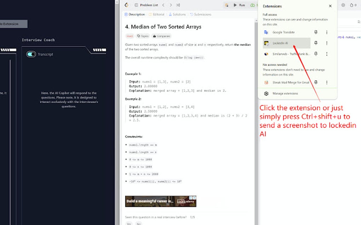This screenshot has height=225, width=361.
Task: Open the three-dot menu for Lockedin AI
Action: tap(327, 43)
